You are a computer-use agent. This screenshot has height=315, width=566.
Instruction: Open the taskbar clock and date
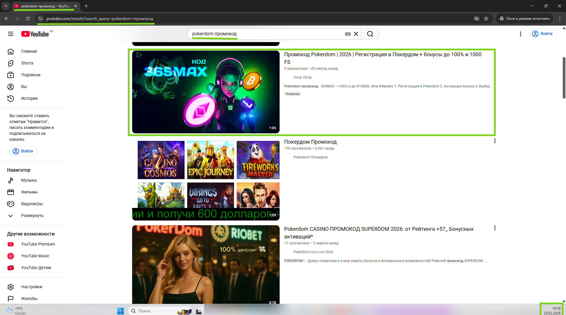pyautogui.click(x=552, y=311)
